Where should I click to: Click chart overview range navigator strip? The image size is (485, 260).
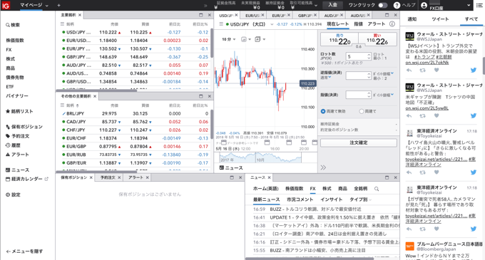(x=260, y=158)
